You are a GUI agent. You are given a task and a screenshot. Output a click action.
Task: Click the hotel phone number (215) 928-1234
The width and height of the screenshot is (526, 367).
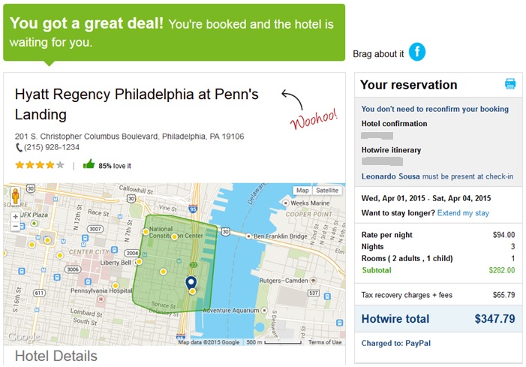[52, 147]
